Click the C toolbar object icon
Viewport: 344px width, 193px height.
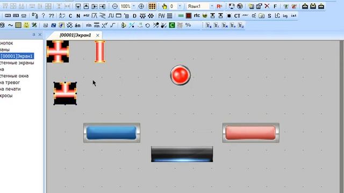pyautogui.click(x=70, y=16)
